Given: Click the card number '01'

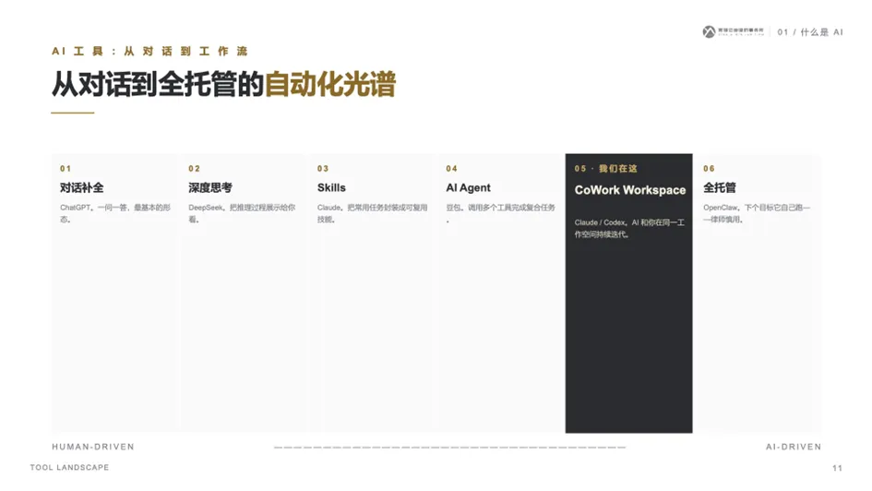Looking at the screenshot, I should point(66,169).
